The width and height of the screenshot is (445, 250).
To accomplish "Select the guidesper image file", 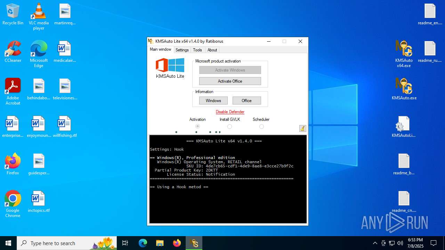I will tap(39, 165).
